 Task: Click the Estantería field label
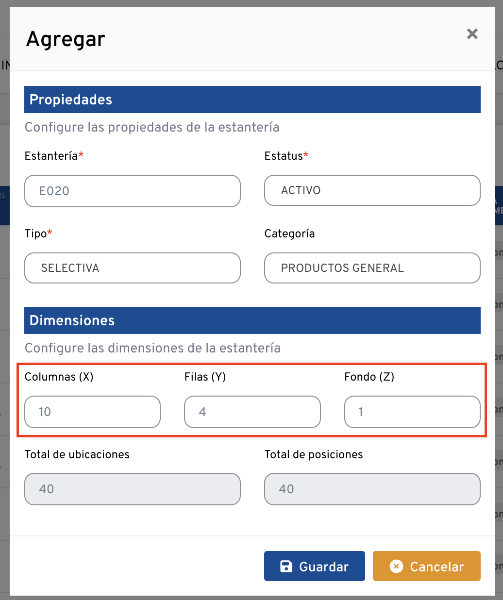click(x=51, y=156)
